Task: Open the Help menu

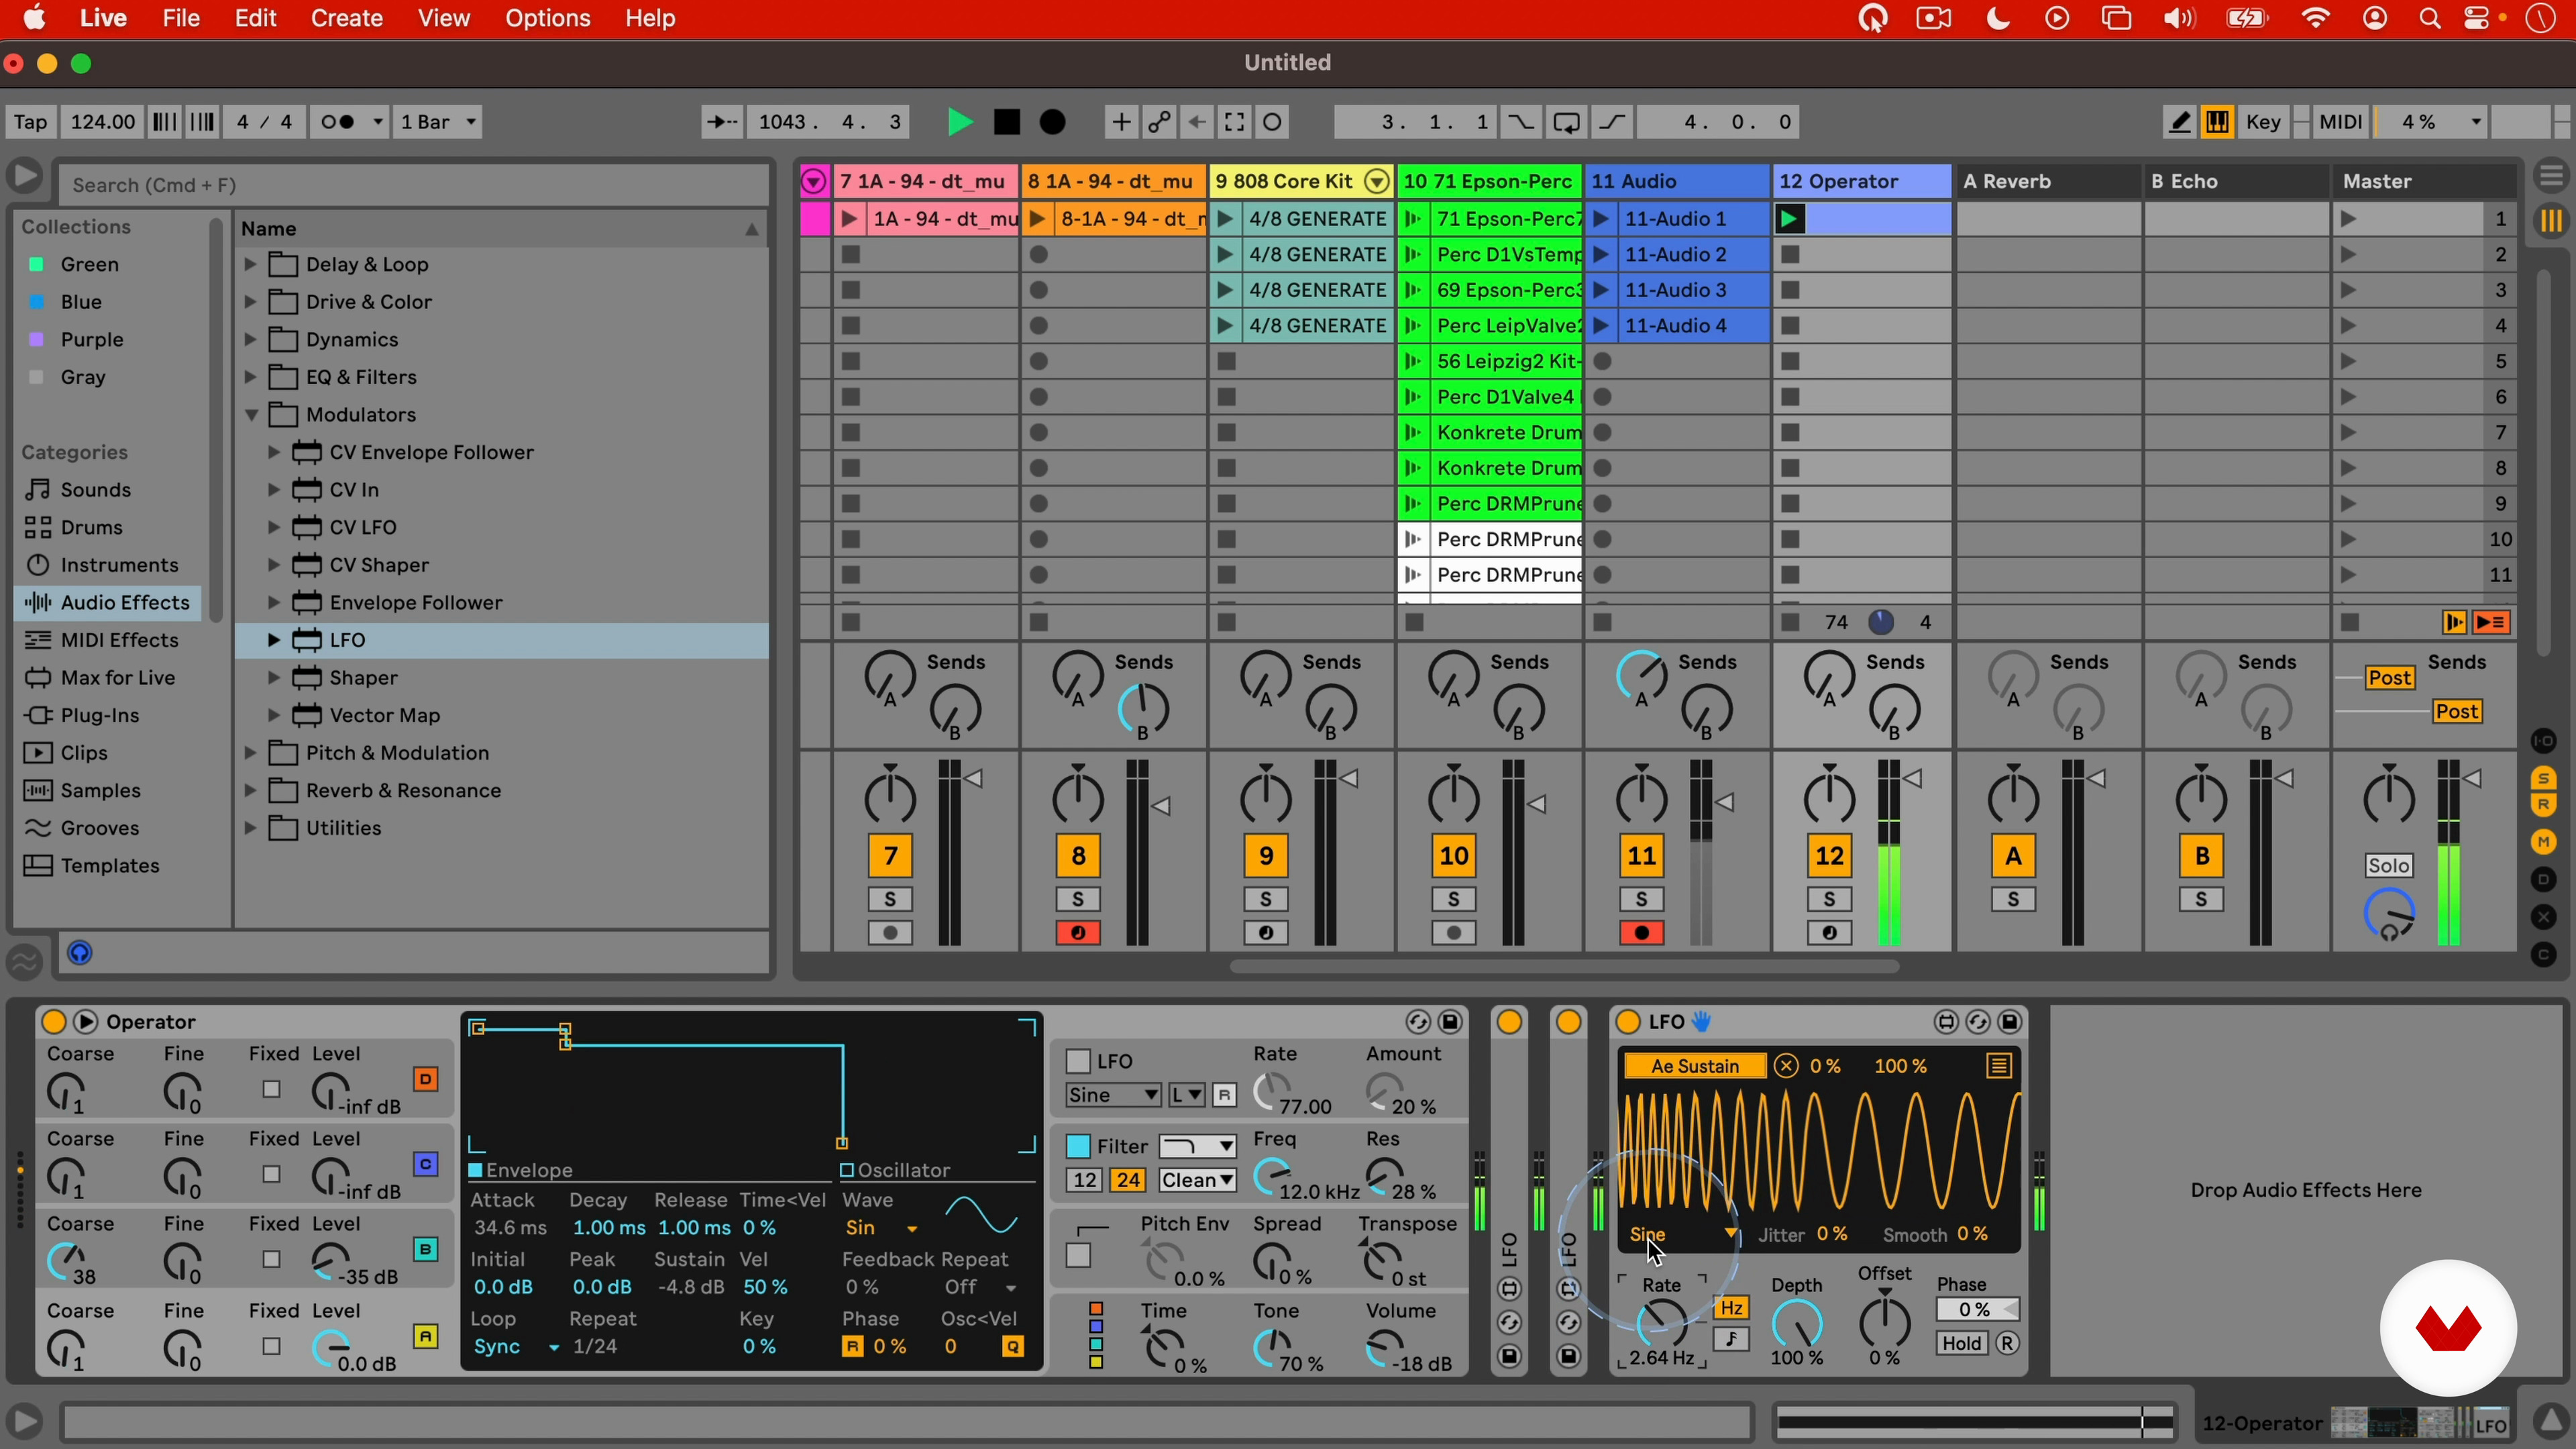Action: [650, 18]
